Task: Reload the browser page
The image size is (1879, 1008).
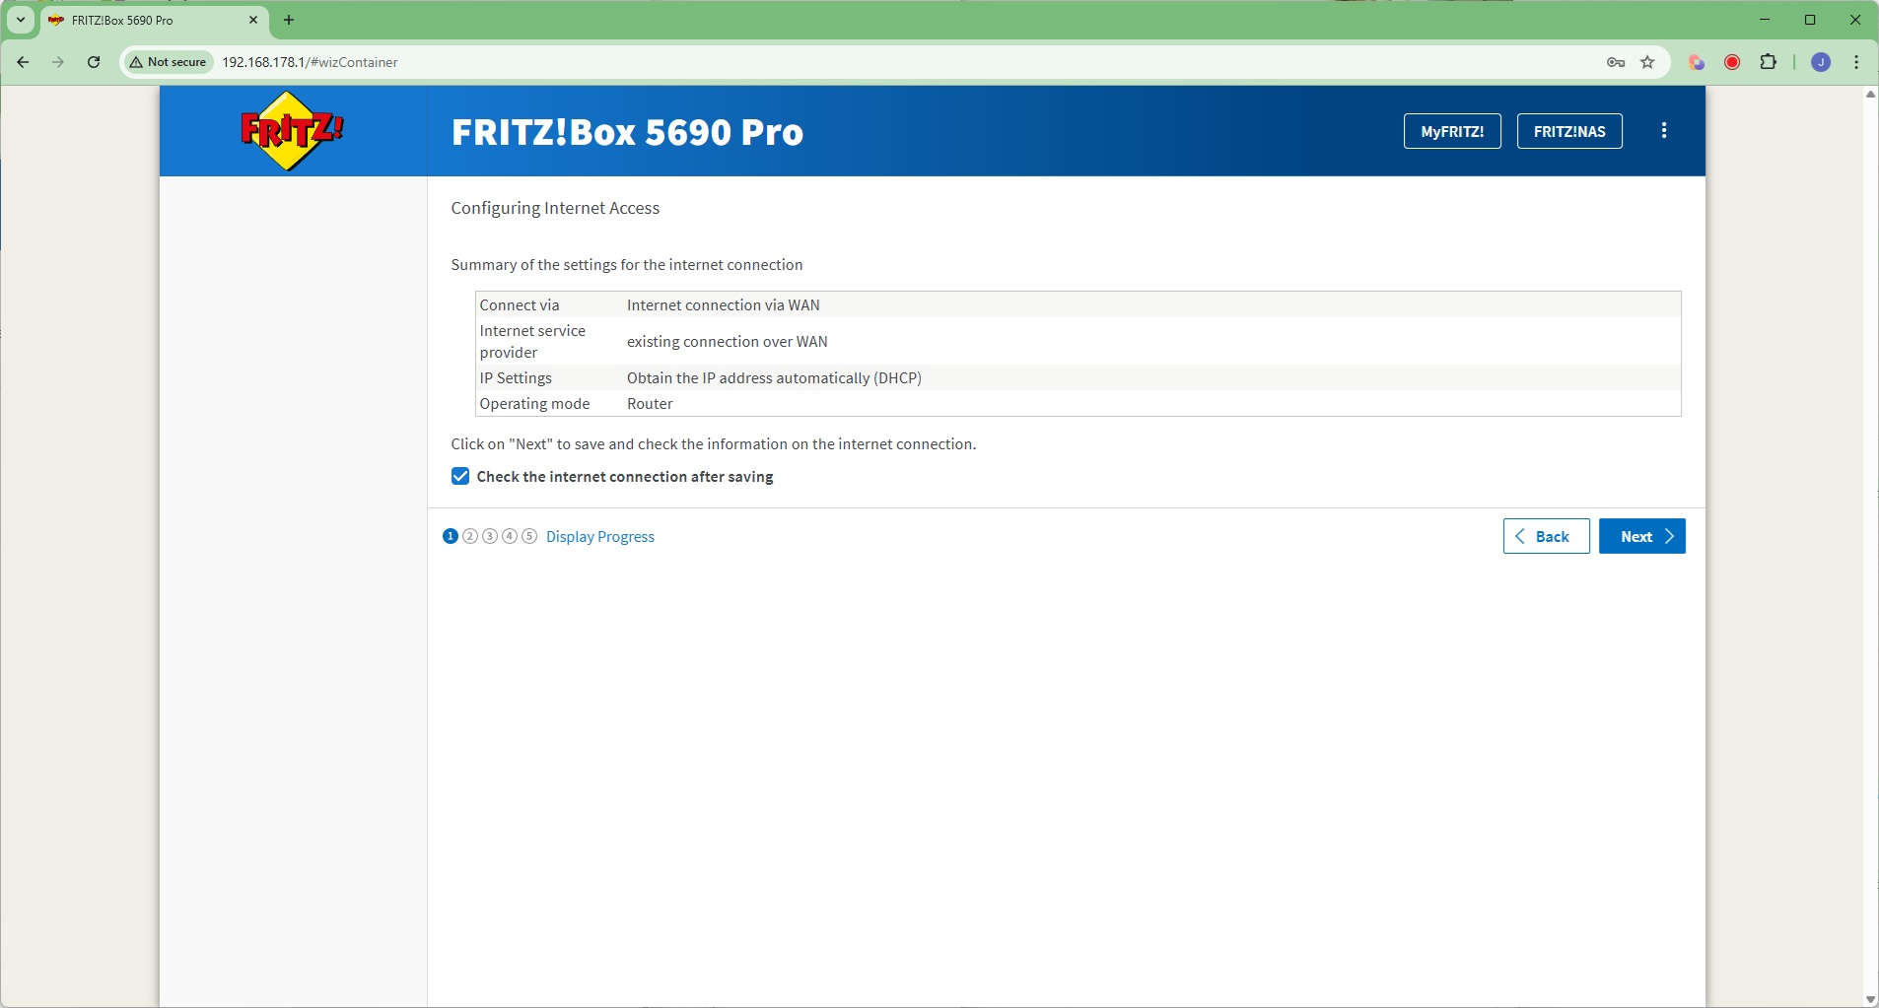Action: click(x=94, y=62)
